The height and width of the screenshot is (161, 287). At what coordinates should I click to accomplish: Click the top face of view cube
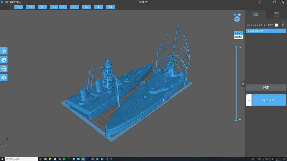coord(237,17)
